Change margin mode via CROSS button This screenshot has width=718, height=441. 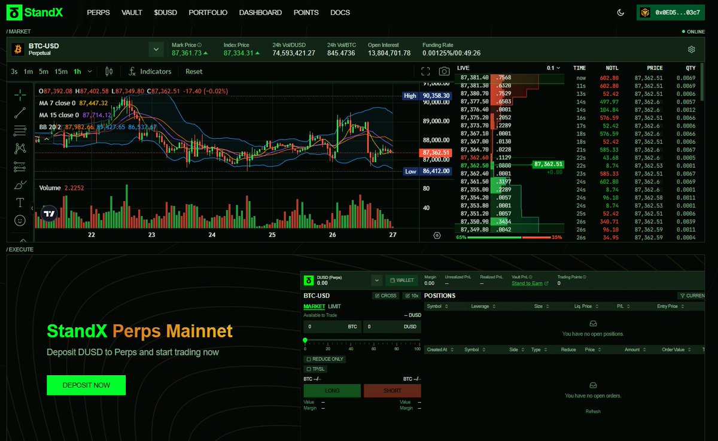pos(386,296)
